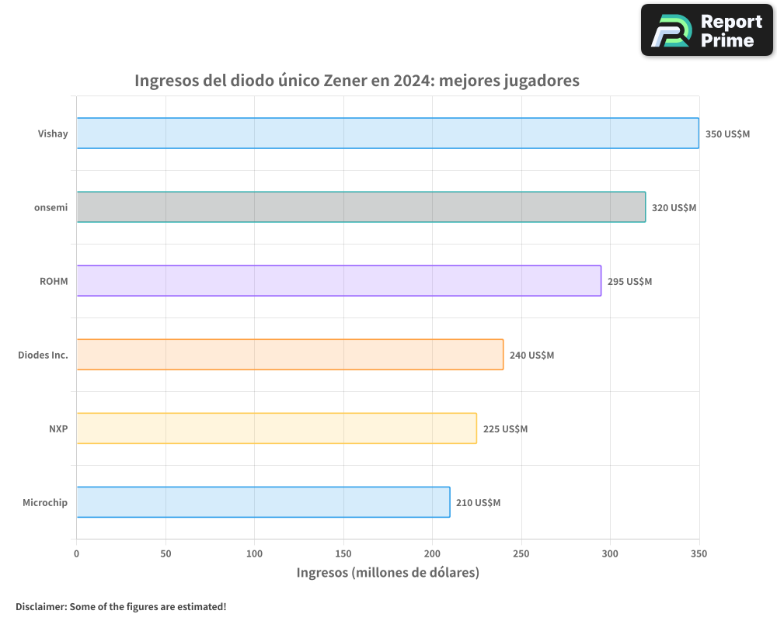777x621 pixels.
Task: Toggle the ROHM series by clicking its label
Action: [x=53, y=281]
